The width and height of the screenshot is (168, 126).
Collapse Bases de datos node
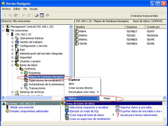point(13,65)
